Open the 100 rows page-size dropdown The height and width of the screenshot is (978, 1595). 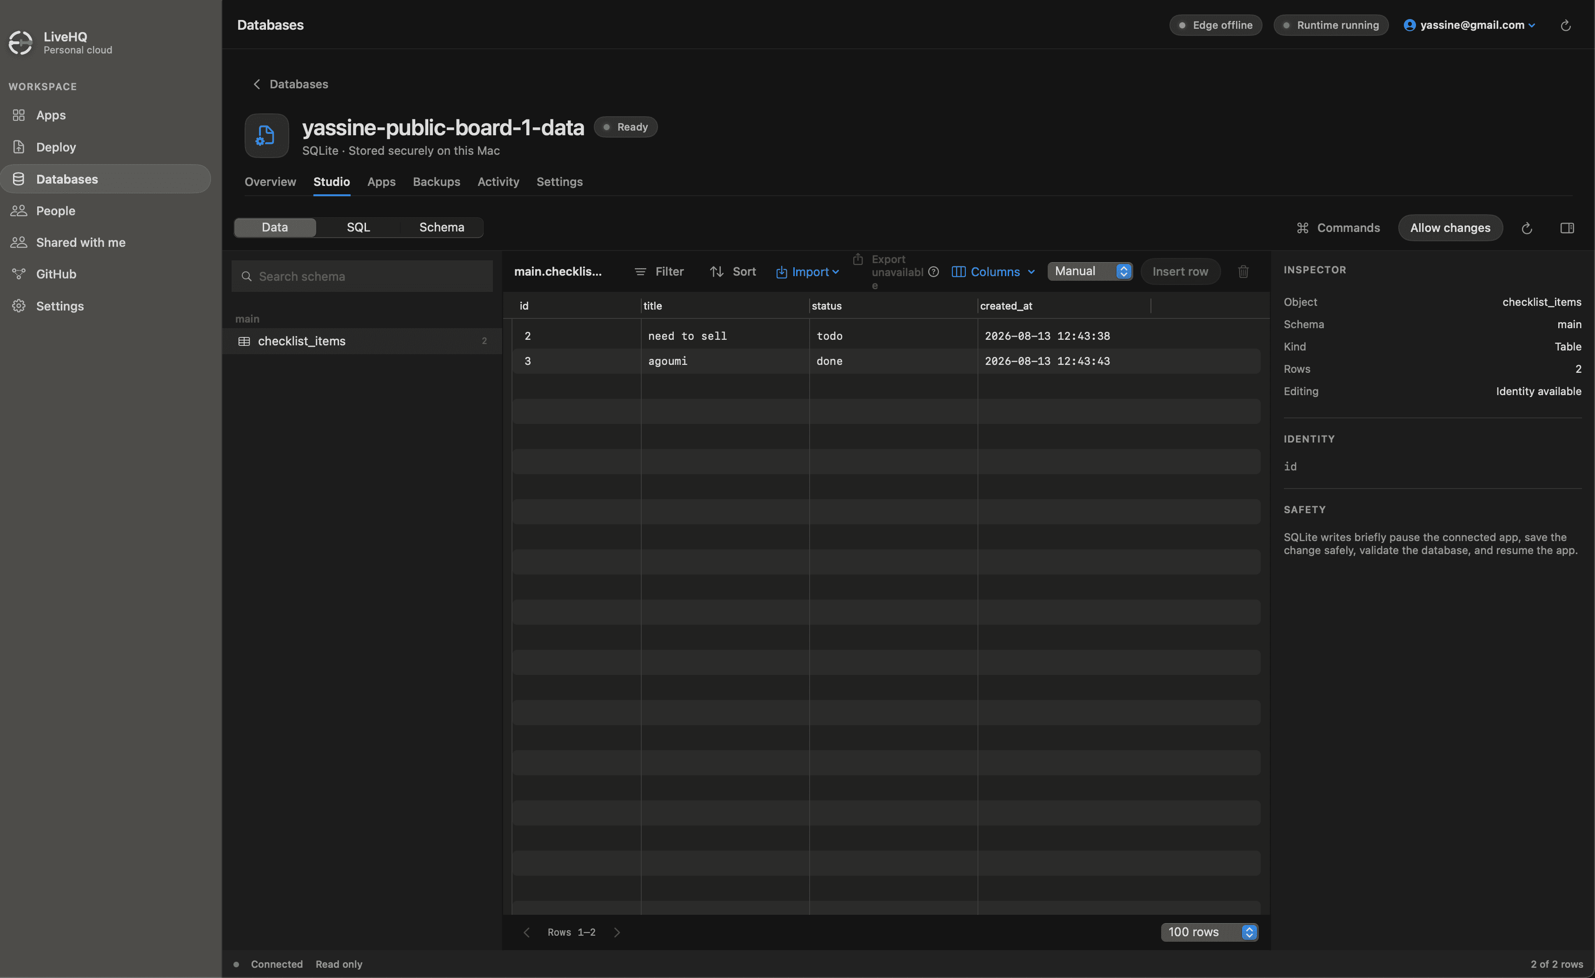point(1209,932)
